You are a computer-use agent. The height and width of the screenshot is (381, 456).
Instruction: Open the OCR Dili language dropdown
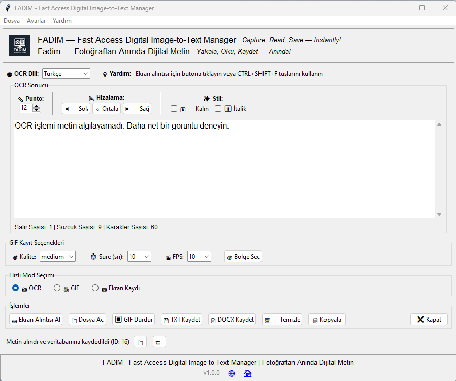click(66, 74)
